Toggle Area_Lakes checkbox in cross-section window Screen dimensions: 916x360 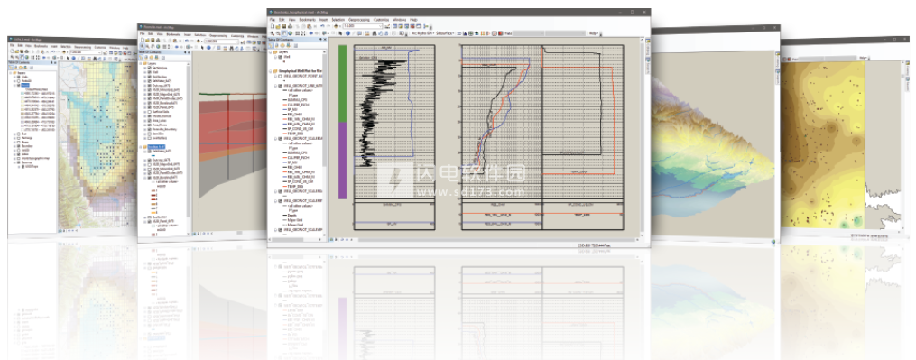[149, 120]
